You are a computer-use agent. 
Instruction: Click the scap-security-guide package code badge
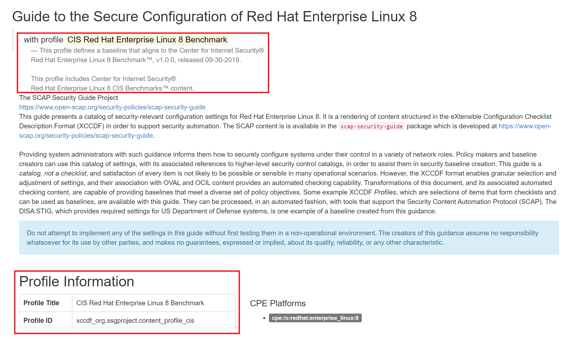[371, 126]
